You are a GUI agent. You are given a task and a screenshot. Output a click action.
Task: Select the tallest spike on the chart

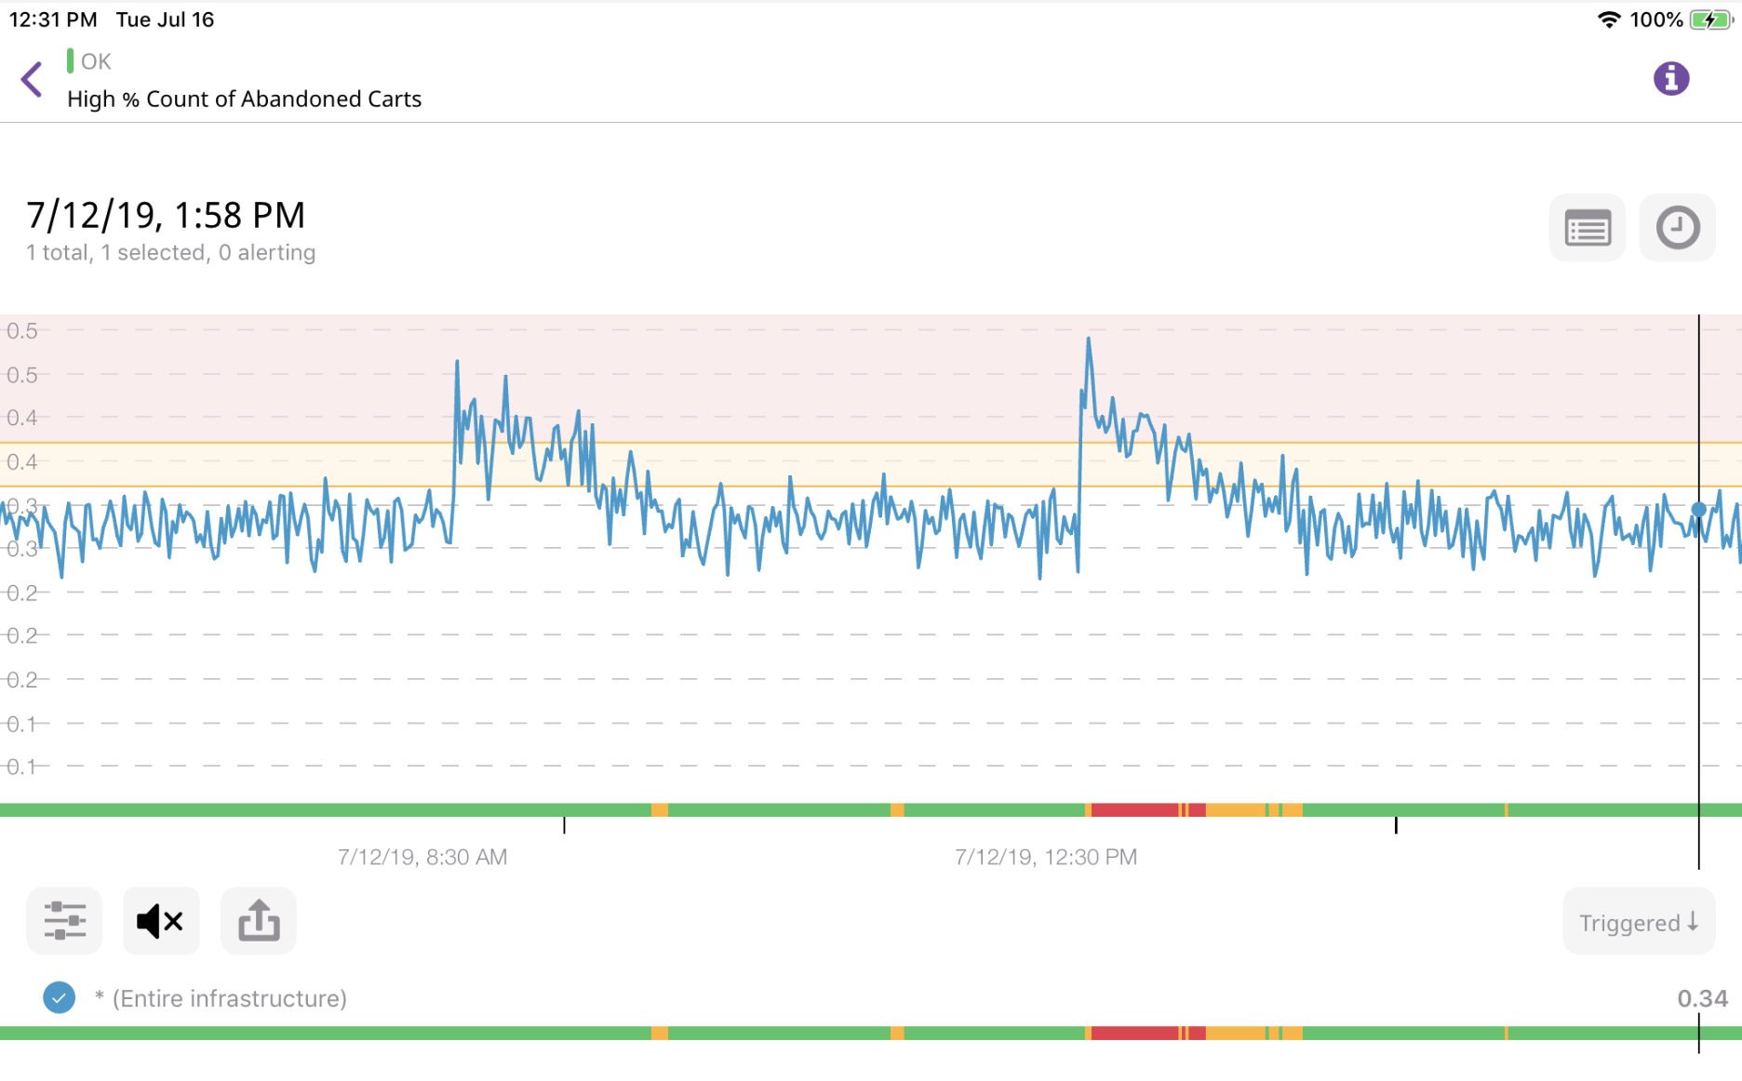(1089, 338)
